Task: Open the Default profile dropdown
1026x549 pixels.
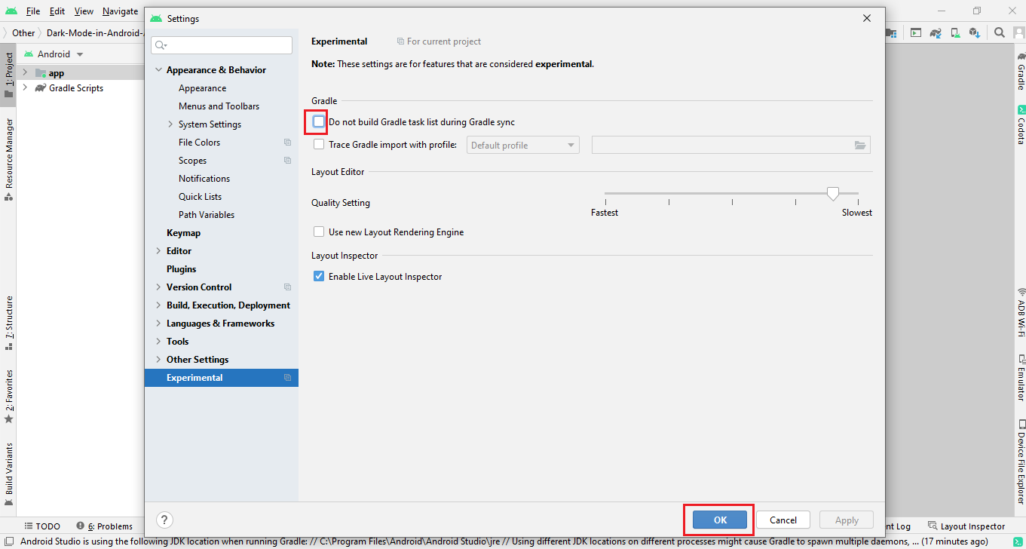Action: [x=522, y=145]
